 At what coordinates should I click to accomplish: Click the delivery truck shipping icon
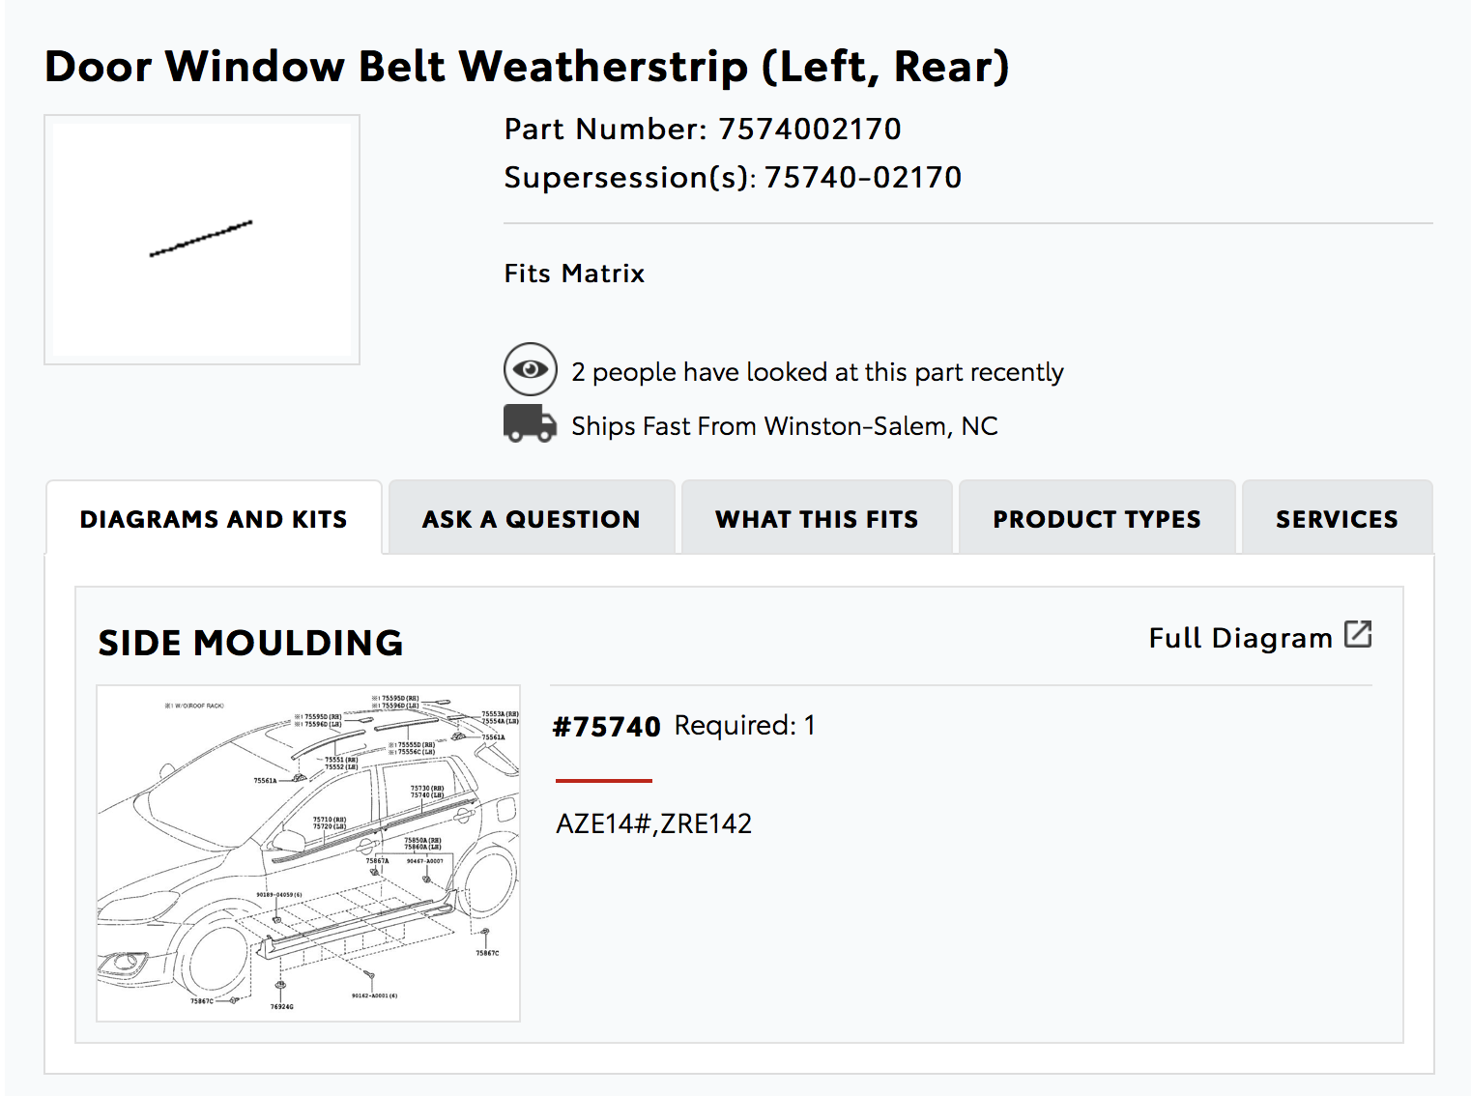[530, 424]
